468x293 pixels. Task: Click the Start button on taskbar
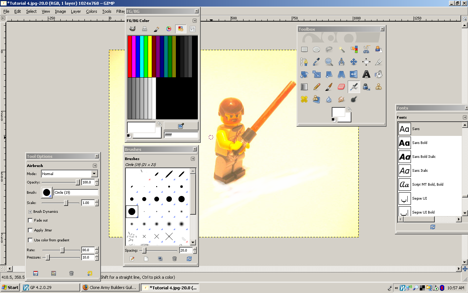coord(10,288)
